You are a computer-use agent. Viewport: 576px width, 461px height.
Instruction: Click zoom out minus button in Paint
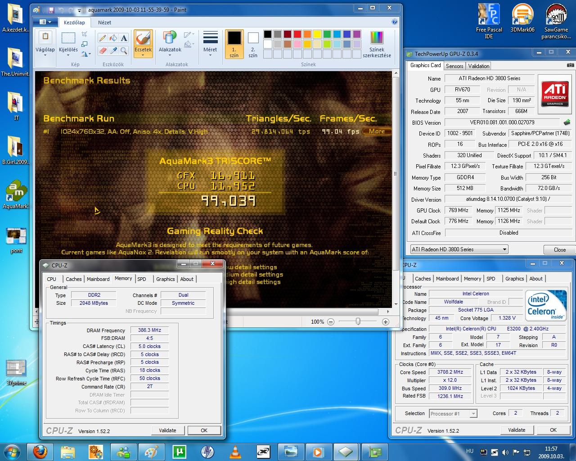331,321
